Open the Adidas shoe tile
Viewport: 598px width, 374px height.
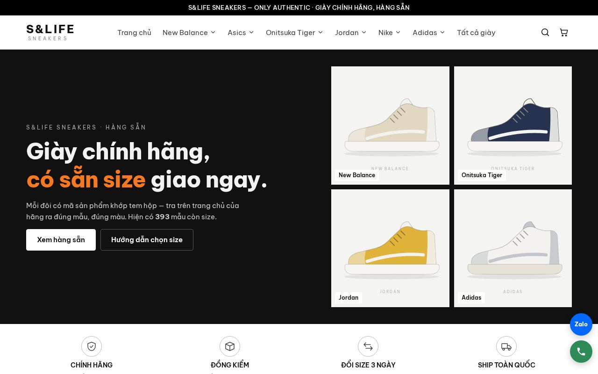point(513,248)
